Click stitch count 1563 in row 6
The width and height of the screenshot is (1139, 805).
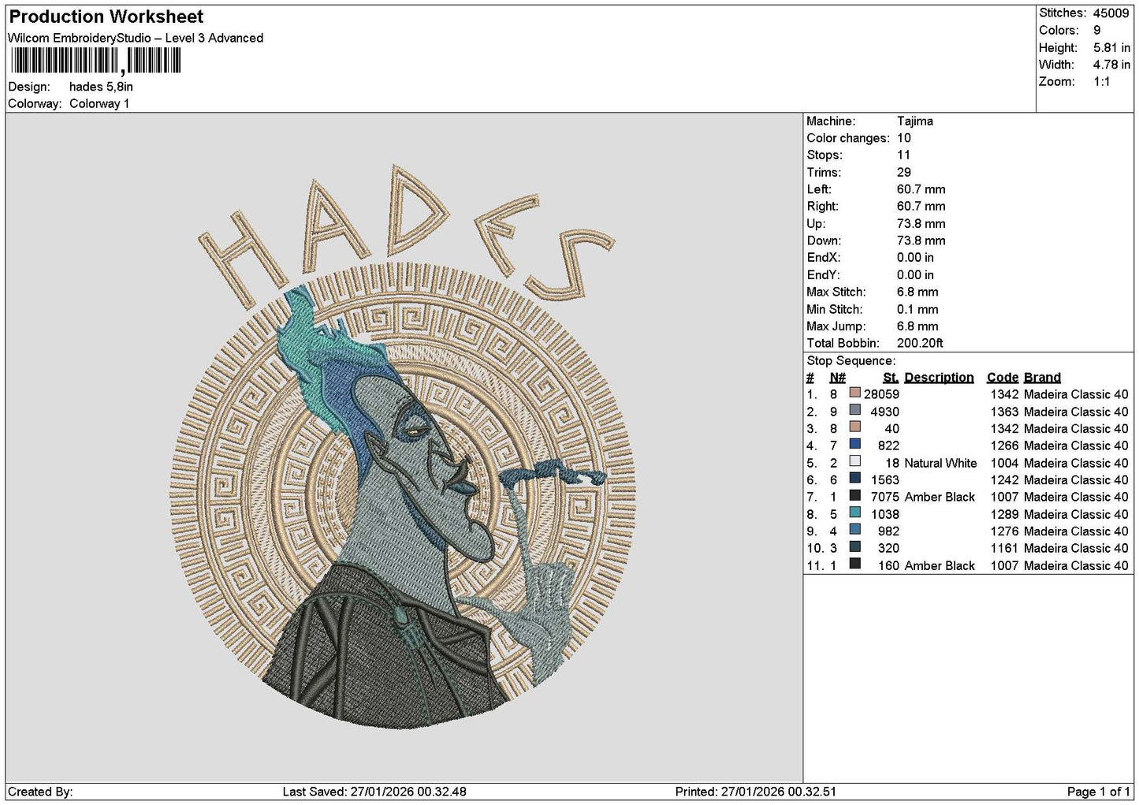(x=884, y=480)
